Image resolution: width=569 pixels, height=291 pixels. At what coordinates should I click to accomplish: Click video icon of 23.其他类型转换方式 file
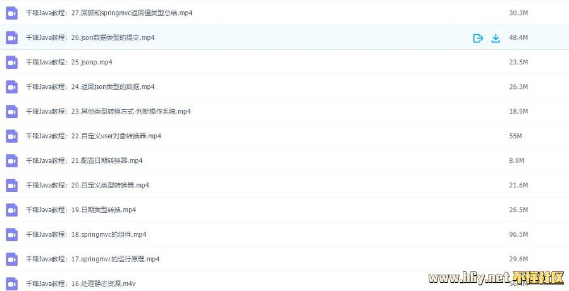(11, 112)
